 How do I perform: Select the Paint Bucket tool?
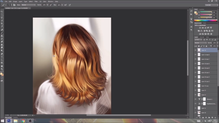point(2,45)
